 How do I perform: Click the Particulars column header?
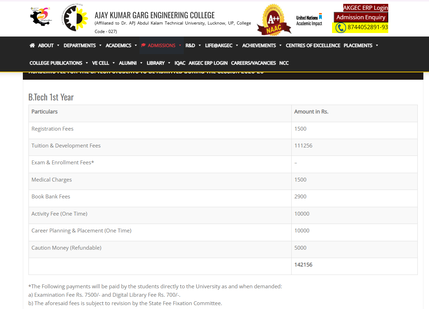coord(45,112)
